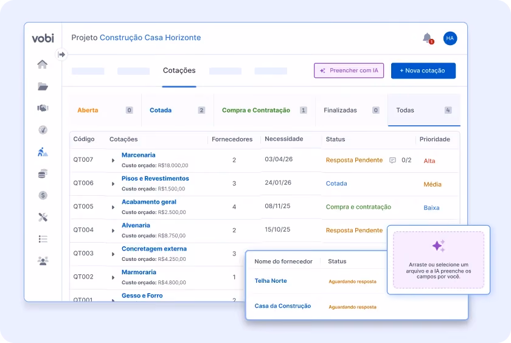Select the tools wrench icon
Screen dimensions: 511x343
point(43,217)
